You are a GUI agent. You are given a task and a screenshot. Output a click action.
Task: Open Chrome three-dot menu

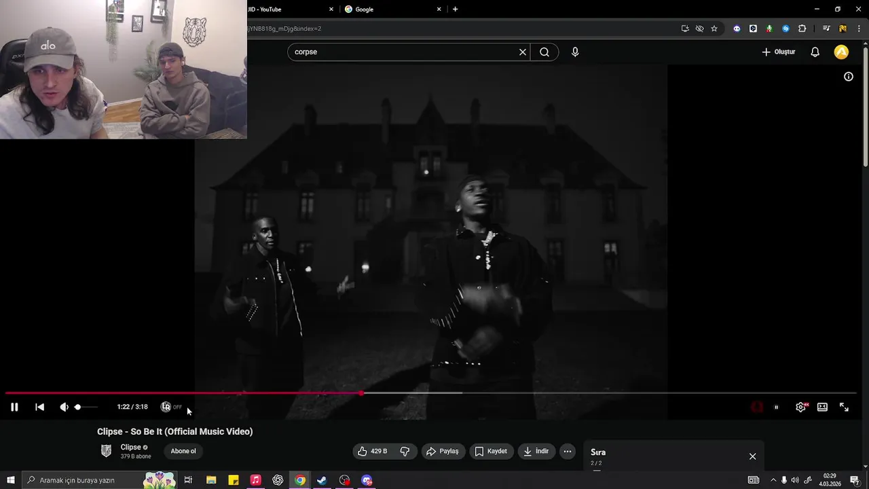pos(859,29)
